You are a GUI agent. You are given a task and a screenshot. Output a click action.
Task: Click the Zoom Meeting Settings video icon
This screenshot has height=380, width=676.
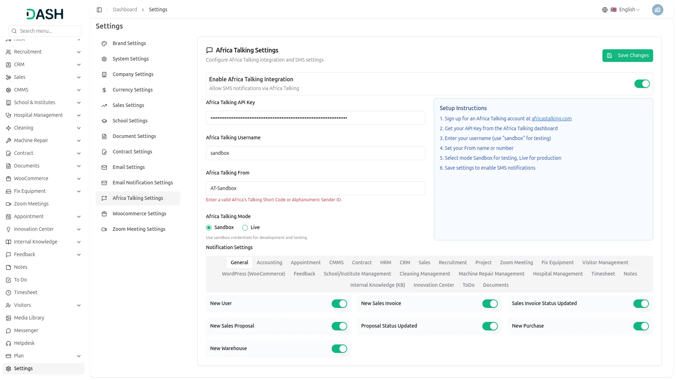[104, 229]
